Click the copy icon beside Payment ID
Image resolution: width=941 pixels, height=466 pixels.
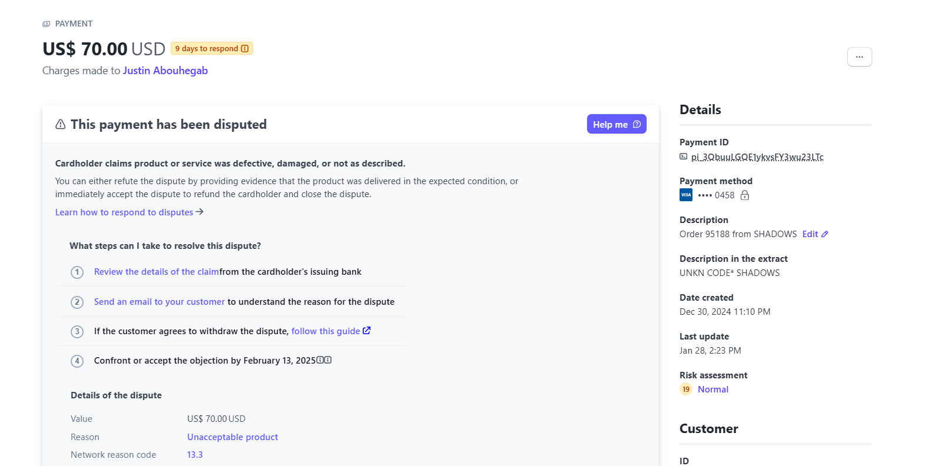683,157
